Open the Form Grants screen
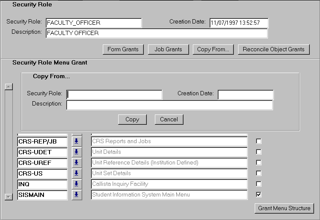Viewport: 320px width, 220px height. [123, 50]
